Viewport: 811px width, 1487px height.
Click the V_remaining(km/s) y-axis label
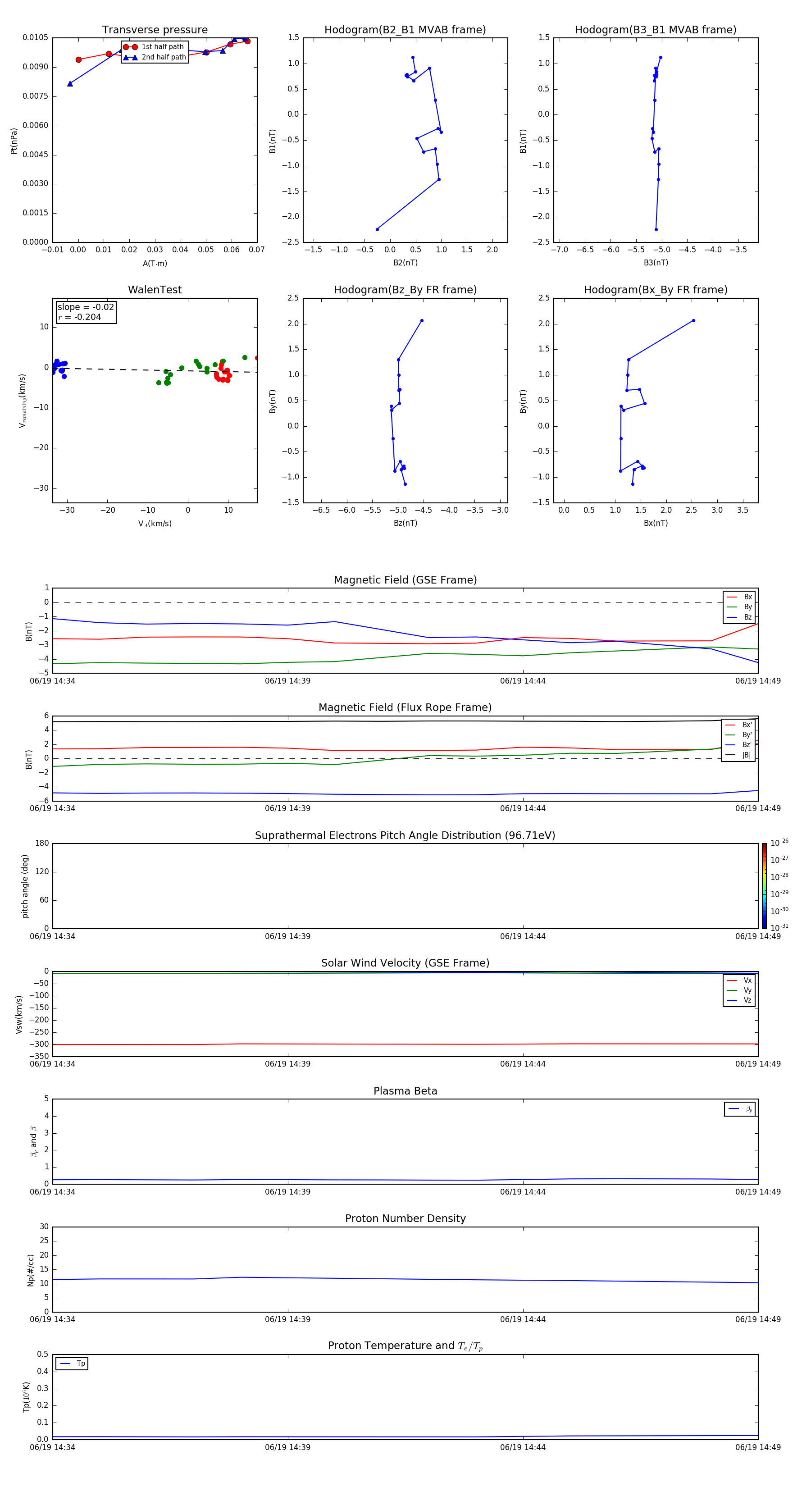pyautogui.click(x=22, y=401)
